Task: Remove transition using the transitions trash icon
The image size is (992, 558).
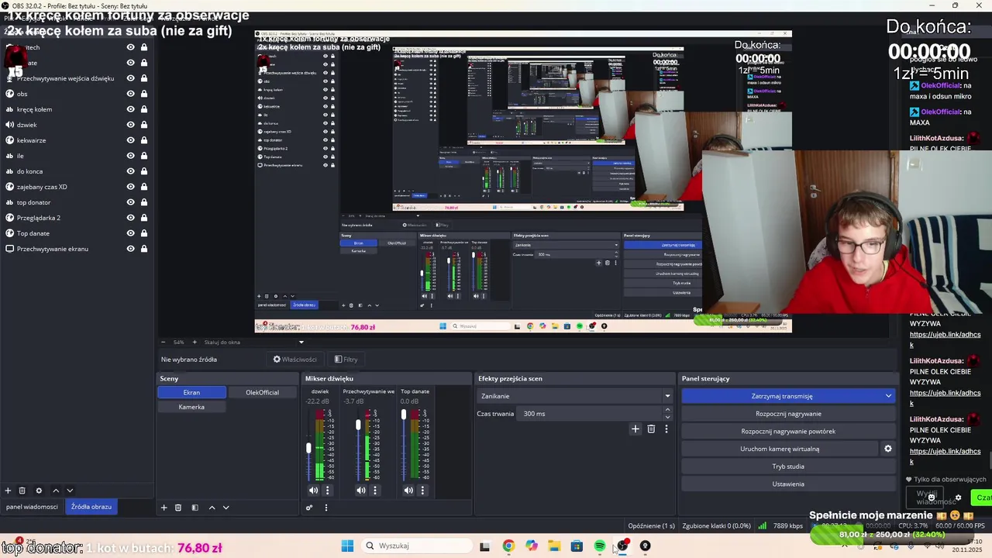Action: (651, 429)
